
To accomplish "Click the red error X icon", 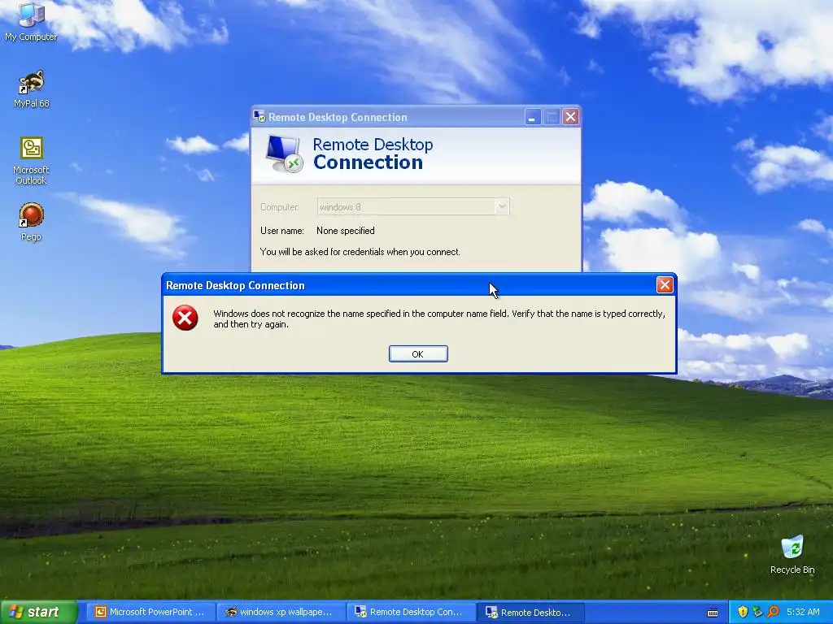I will point(185,318).
